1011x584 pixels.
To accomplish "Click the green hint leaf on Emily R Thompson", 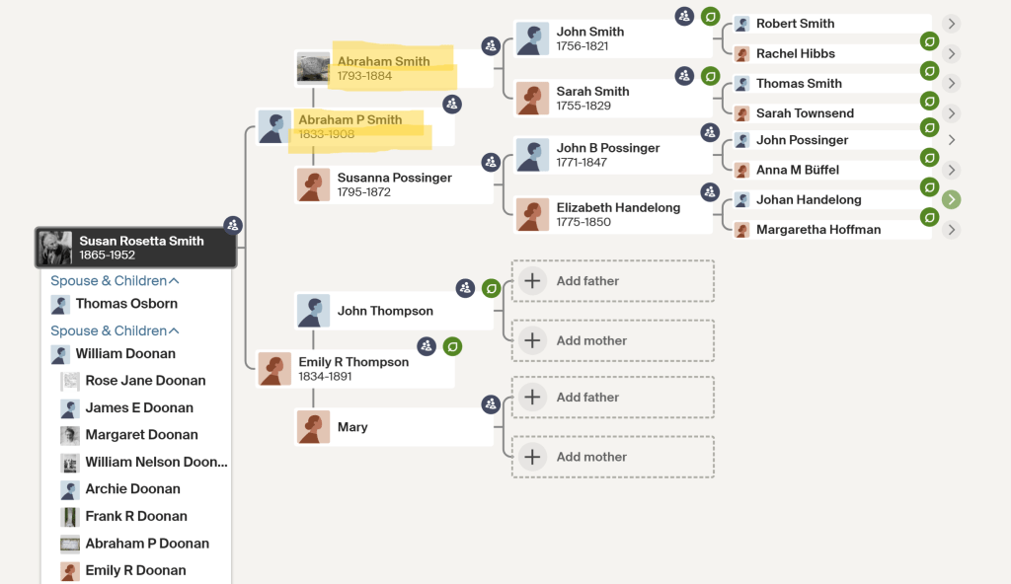I will pyautogui.click(x=452, y=346).
